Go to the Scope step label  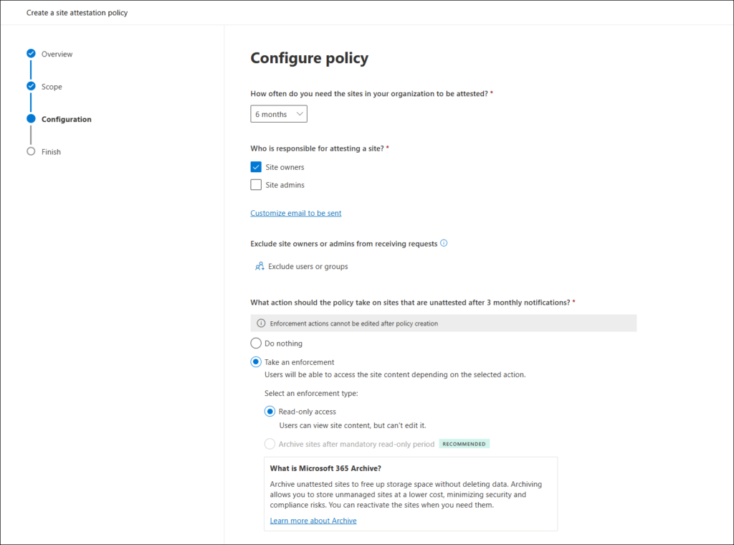point(52,87)
